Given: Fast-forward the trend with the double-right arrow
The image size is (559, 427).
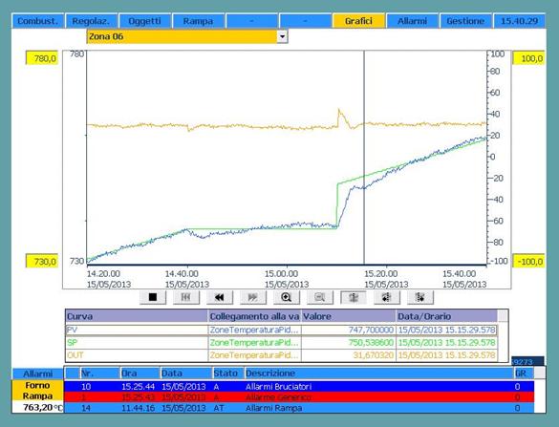Looking at the screenshot, I should [x=253, y=297].
